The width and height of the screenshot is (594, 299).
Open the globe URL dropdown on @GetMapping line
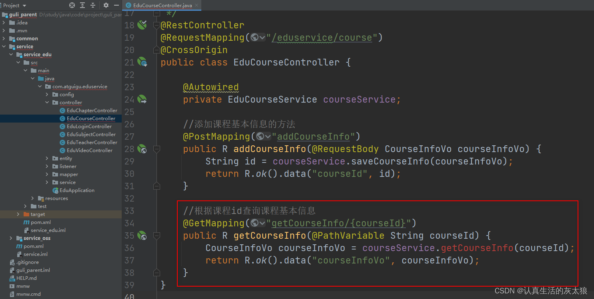(x=258, y=223)
